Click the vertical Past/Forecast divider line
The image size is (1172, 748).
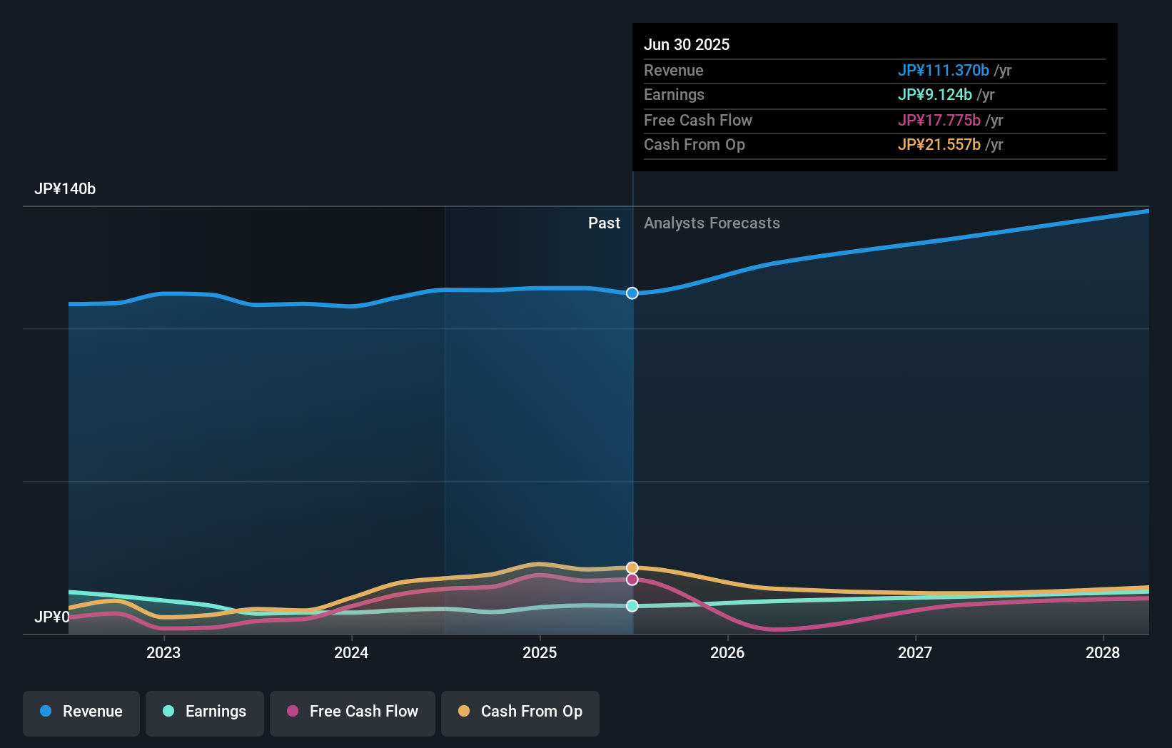(632, 428)
